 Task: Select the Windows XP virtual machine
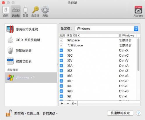click(x=31, y=78)
